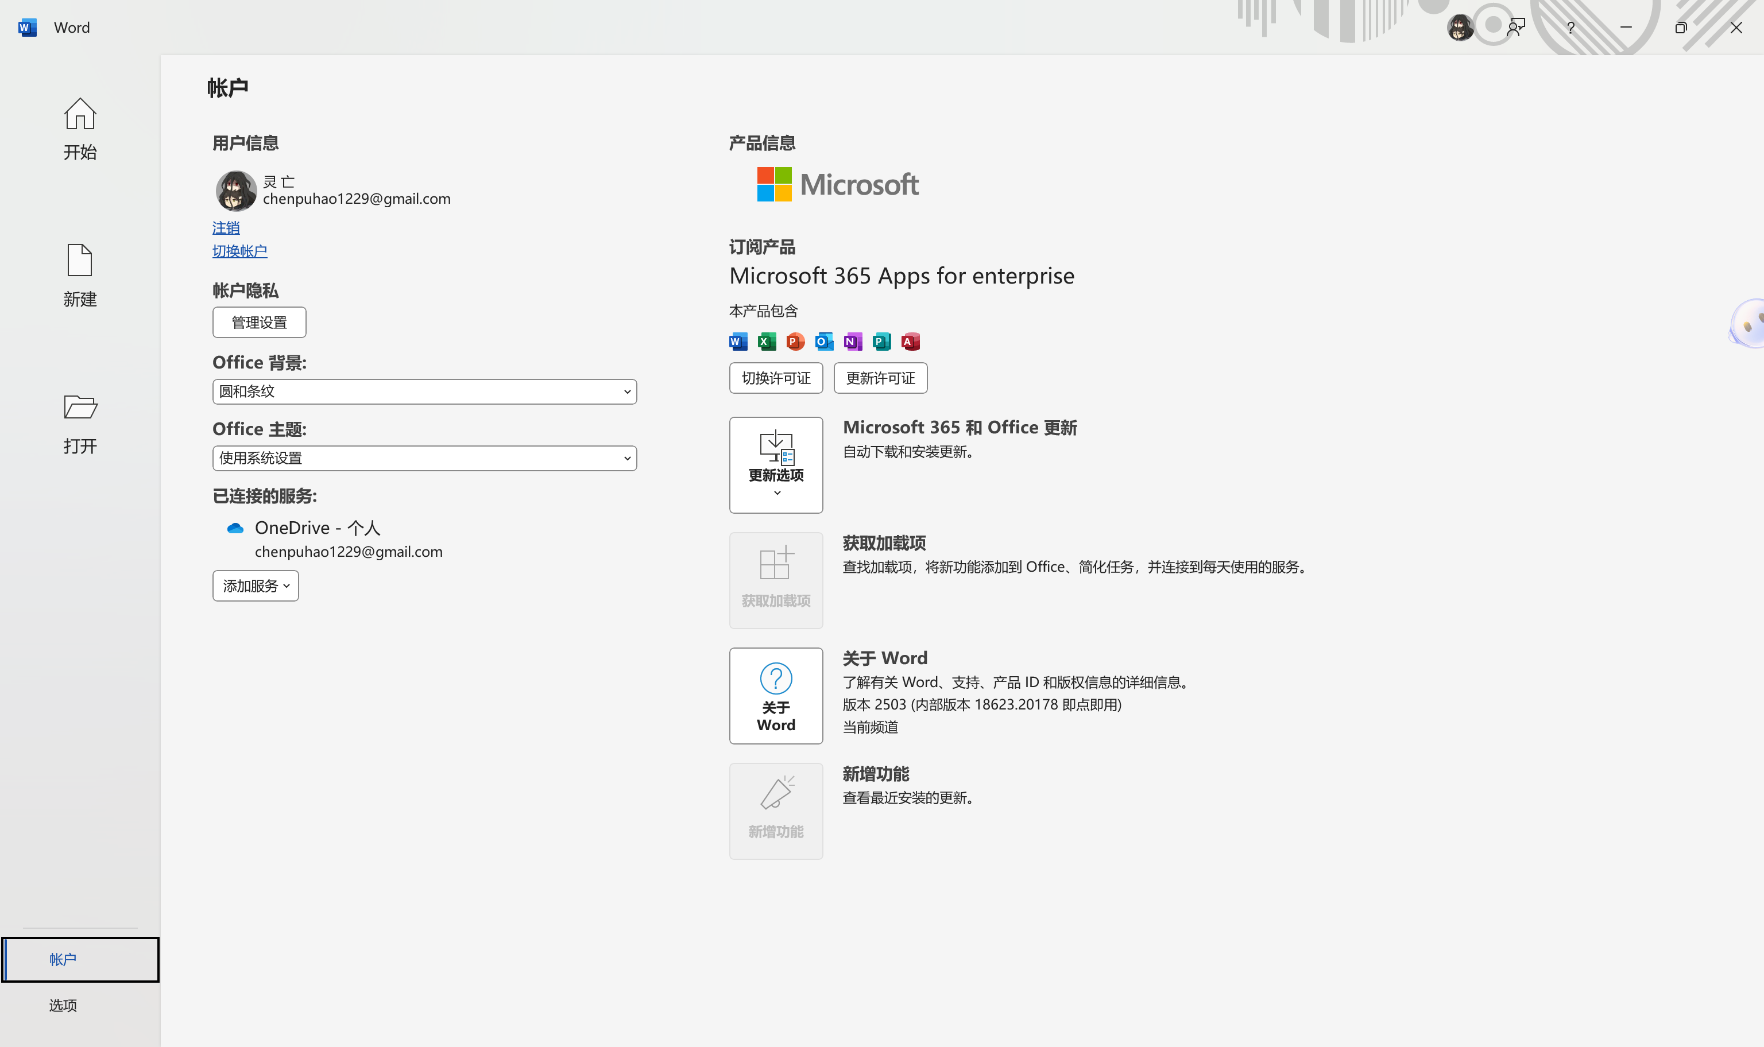Image resolution: width=1764 pixels, height=1047 pixels.
Task: Click the user profile picture under 用户信息
Action: 235,191
